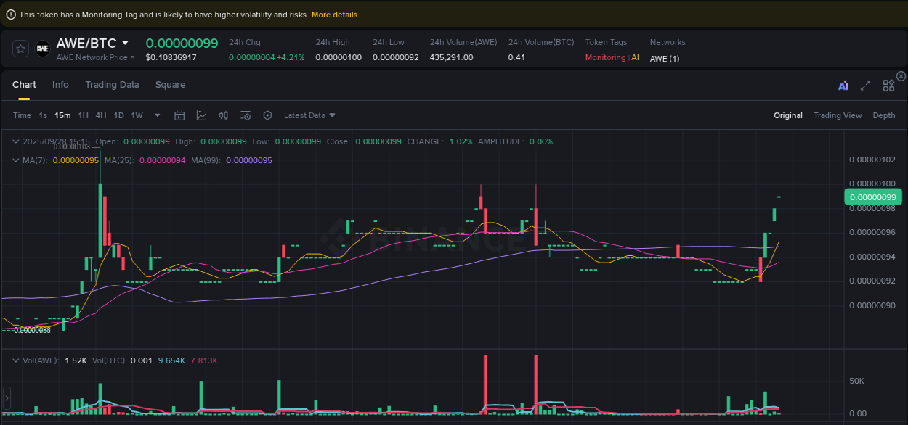Select the 1D timeframe
Viewport: 908px width, 425px height.
click(118, 115)
